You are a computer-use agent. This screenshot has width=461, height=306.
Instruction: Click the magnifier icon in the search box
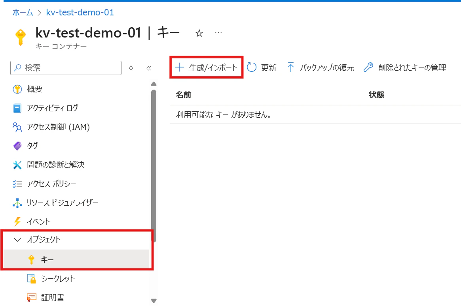18,68
